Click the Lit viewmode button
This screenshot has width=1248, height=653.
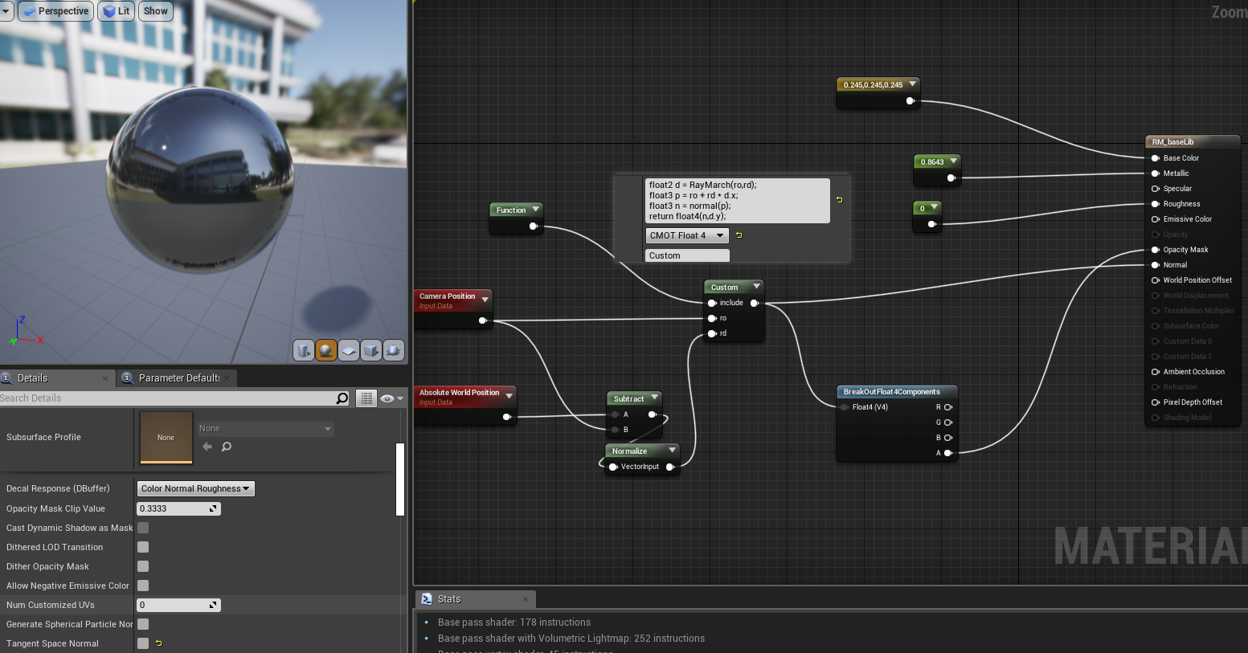point(115,10)
